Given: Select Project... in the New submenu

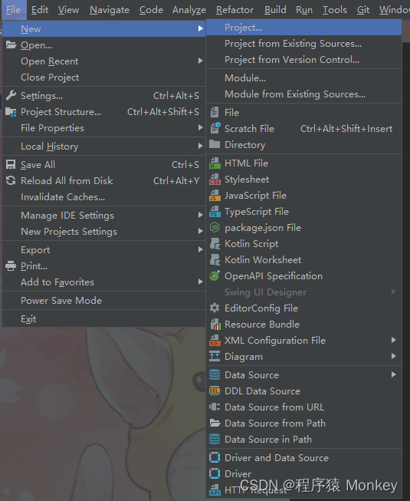Looking at the screenshot, I should [x=303, y=28].
